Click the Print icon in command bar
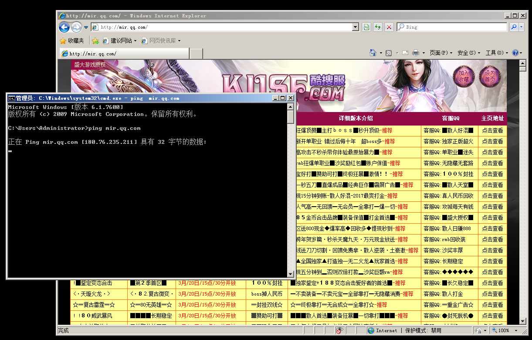532x340 pixels. (x=416, y=53)
